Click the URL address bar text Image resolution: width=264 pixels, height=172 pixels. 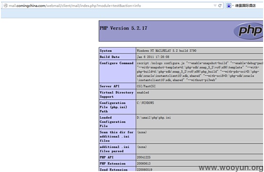[75, 6]
